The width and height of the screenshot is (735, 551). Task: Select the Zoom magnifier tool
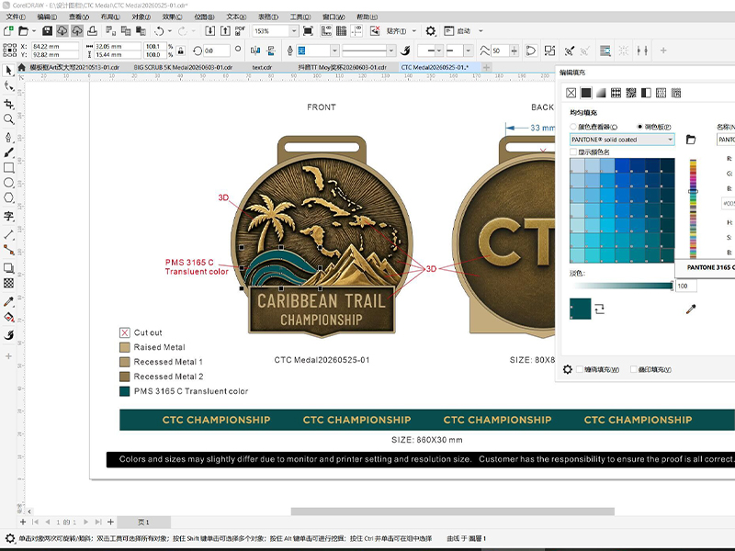8,119
